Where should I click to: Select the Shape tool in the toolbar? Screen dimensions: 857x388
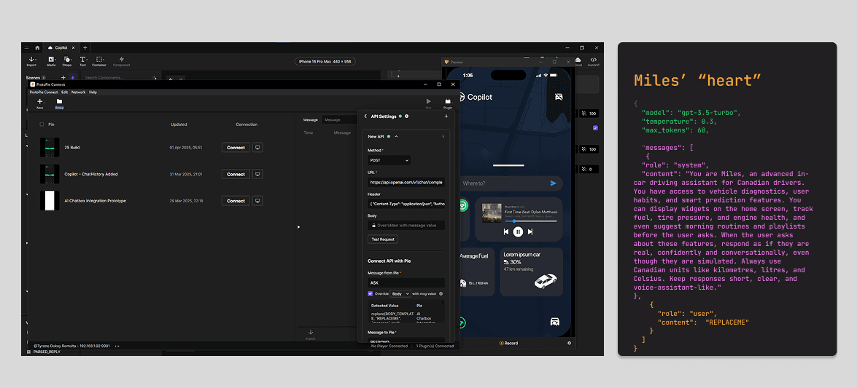[66, 61]
